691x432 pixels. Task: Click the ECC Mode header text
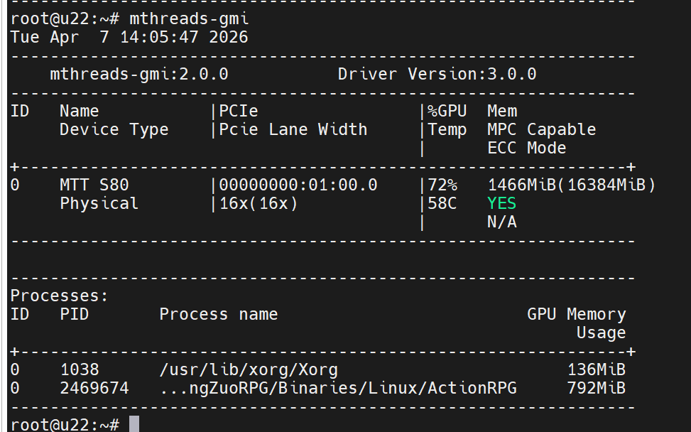click(x=526, y=148)
